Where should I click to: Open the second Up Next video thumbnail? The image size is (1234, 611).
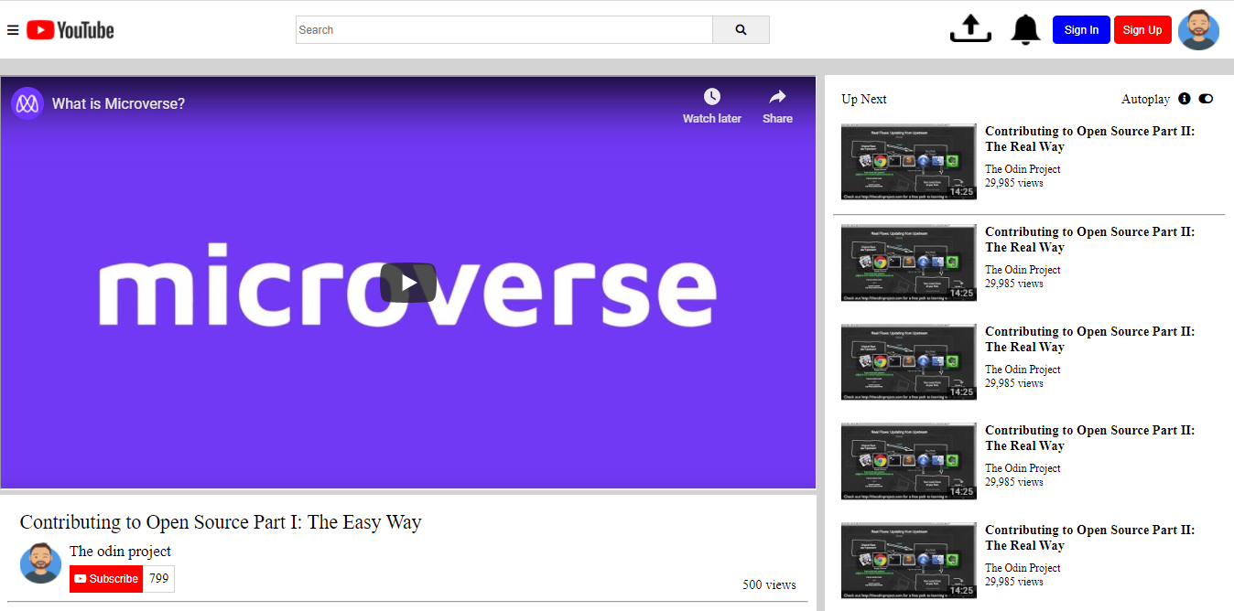(909, 263)
